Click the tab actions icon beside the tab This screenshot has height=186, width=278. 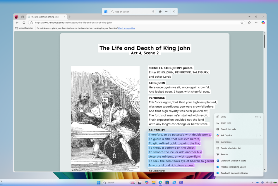[23, 17]
